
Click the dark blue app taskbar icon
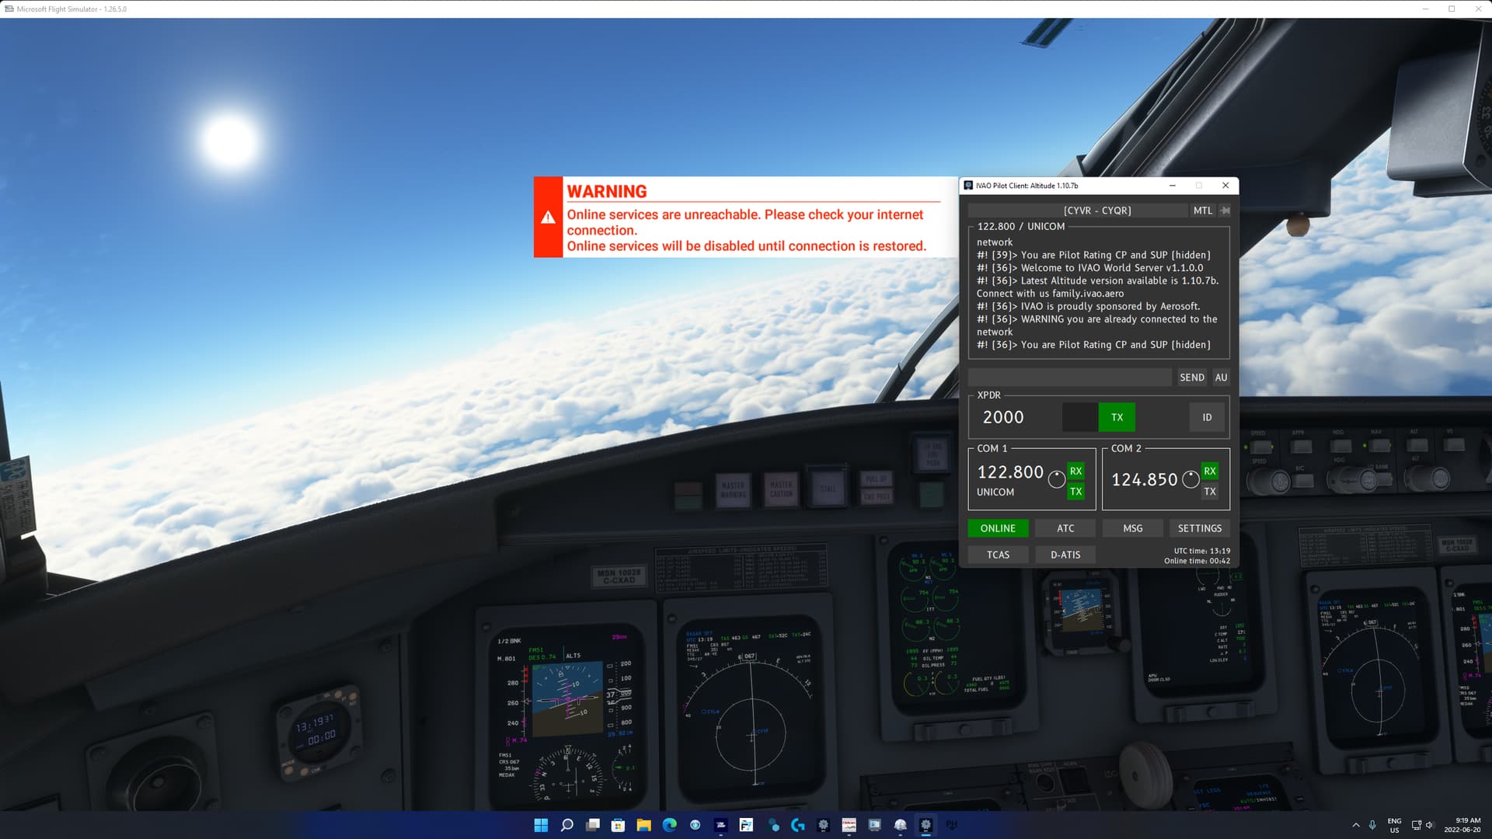click(720, 825)
